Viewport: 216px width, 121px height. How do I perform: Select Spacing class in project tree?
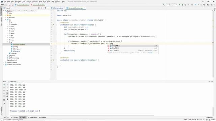(15, 47)
